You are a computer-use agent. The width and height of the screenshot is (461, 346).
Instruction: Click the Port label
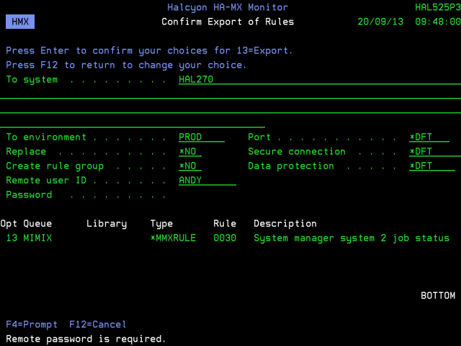[259, 137]
